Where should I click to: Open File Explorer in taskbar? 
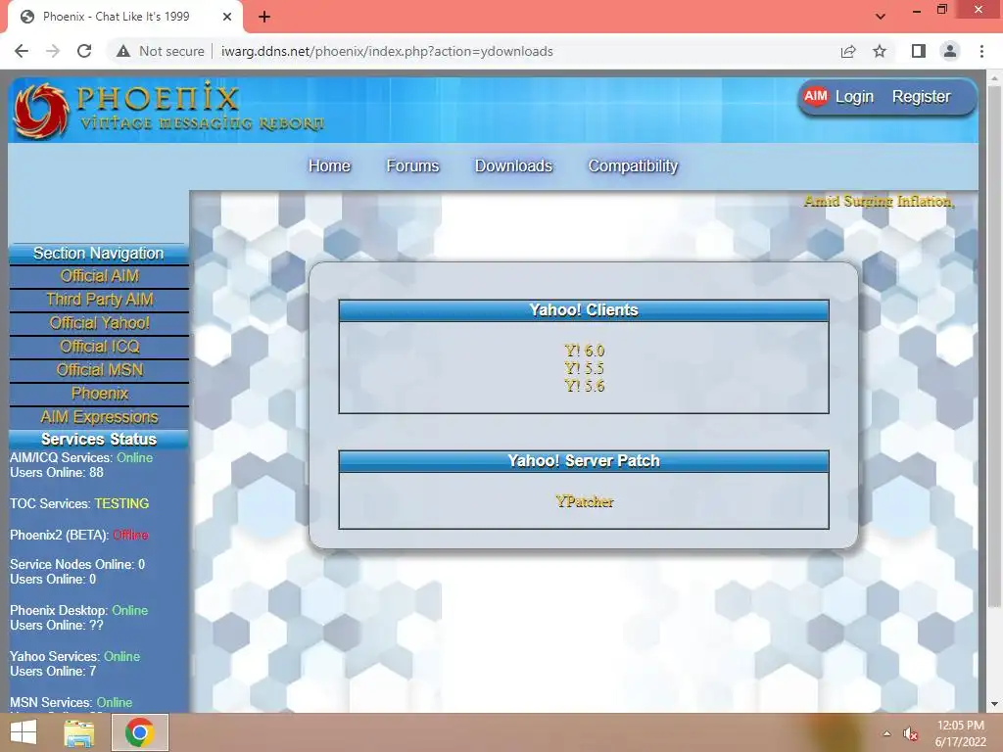click(78, 732)
